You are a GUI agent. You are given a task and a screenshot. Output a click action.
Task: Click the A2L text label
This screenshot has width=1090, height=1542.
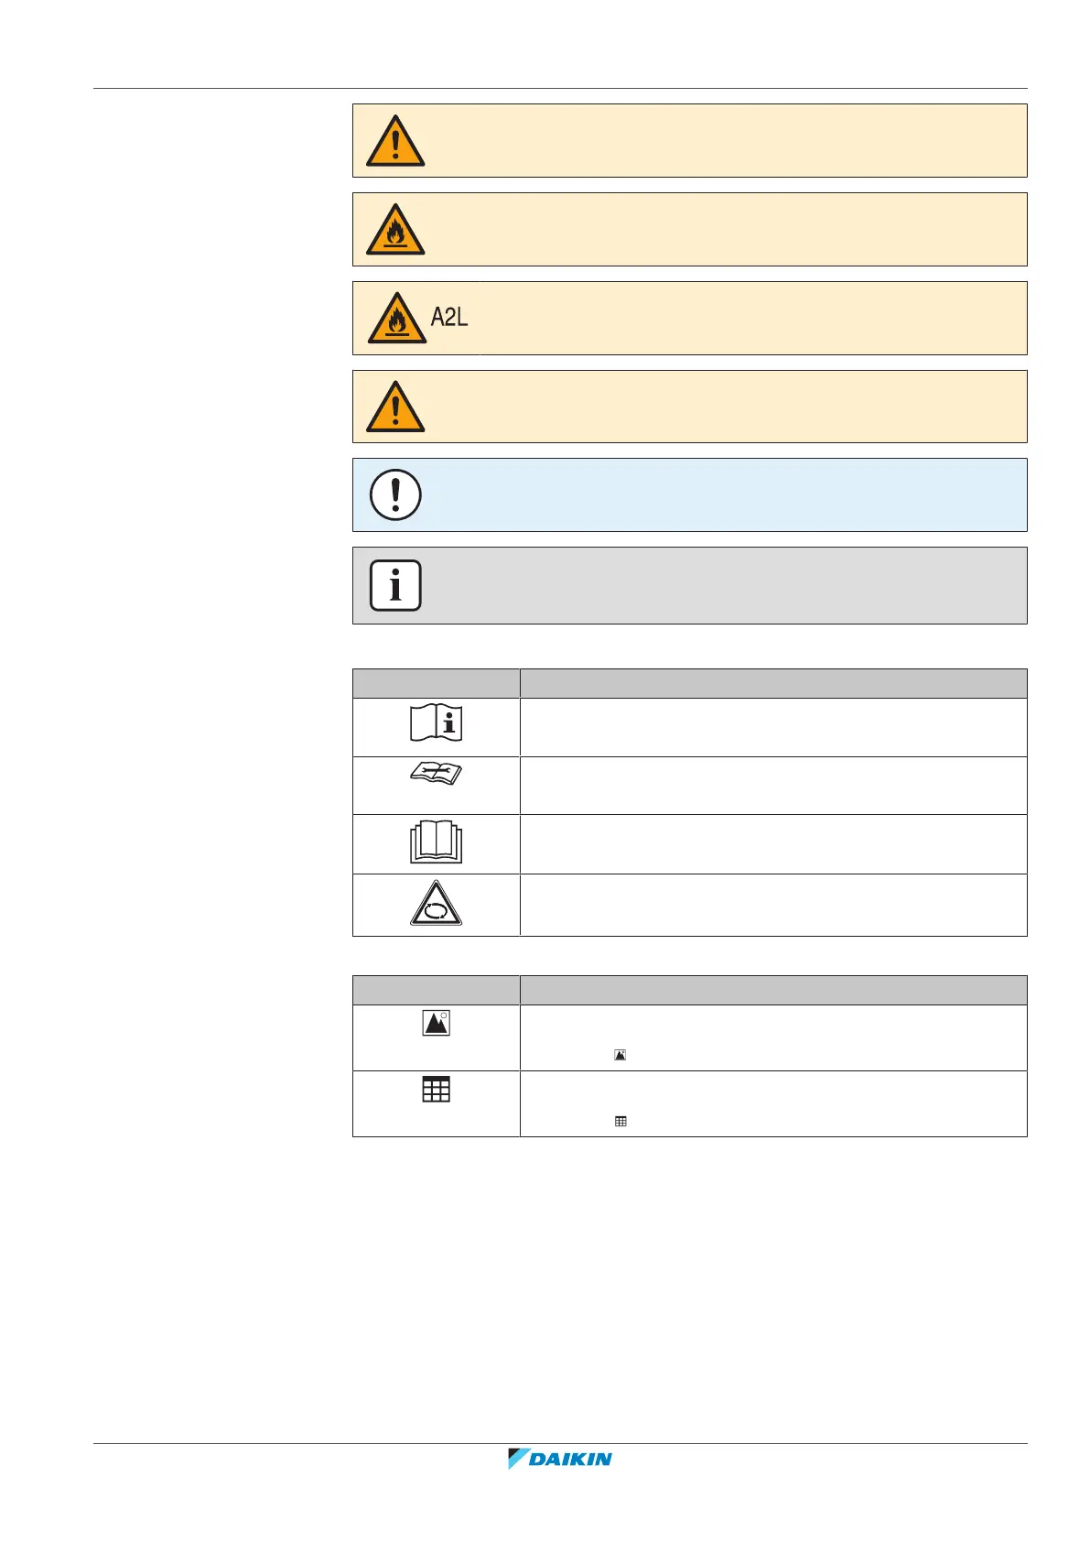click(x=449, y=318)
